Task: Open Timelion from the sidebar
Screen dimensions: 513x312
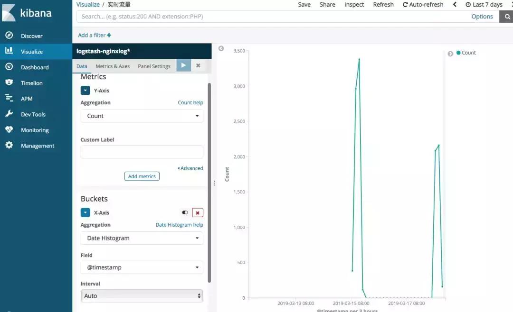Action: click(x=31, y=83)
